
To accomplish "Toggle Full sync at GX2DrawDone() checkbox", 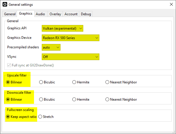I will click(9, 65).
